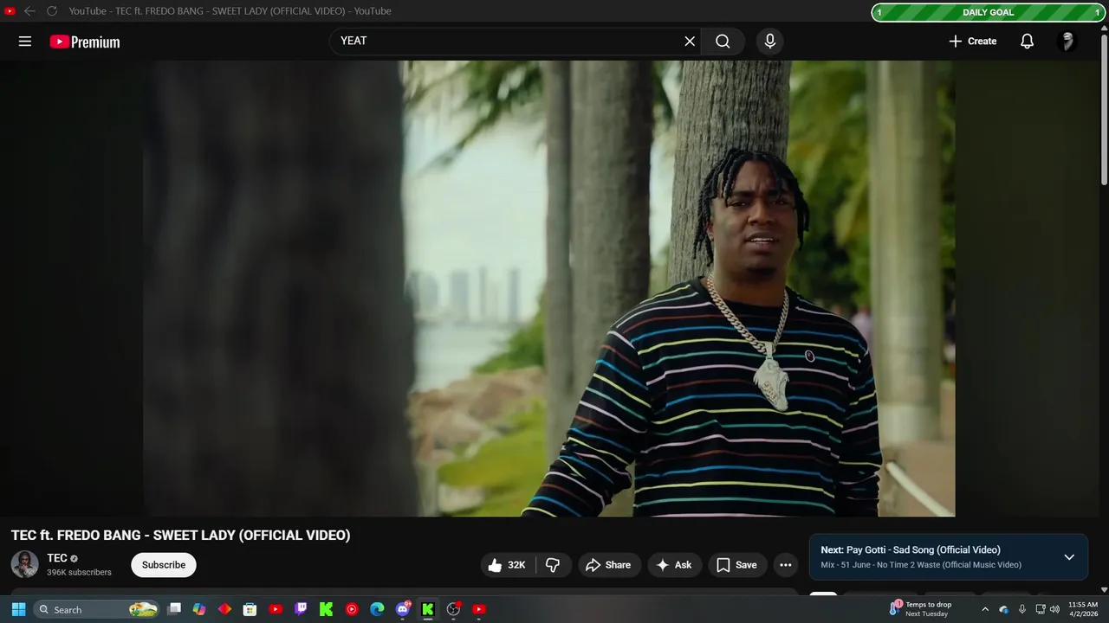Click the Daily Goal progress bar
The width and height of the screenshot is (1109, 623).
(989, 12)
